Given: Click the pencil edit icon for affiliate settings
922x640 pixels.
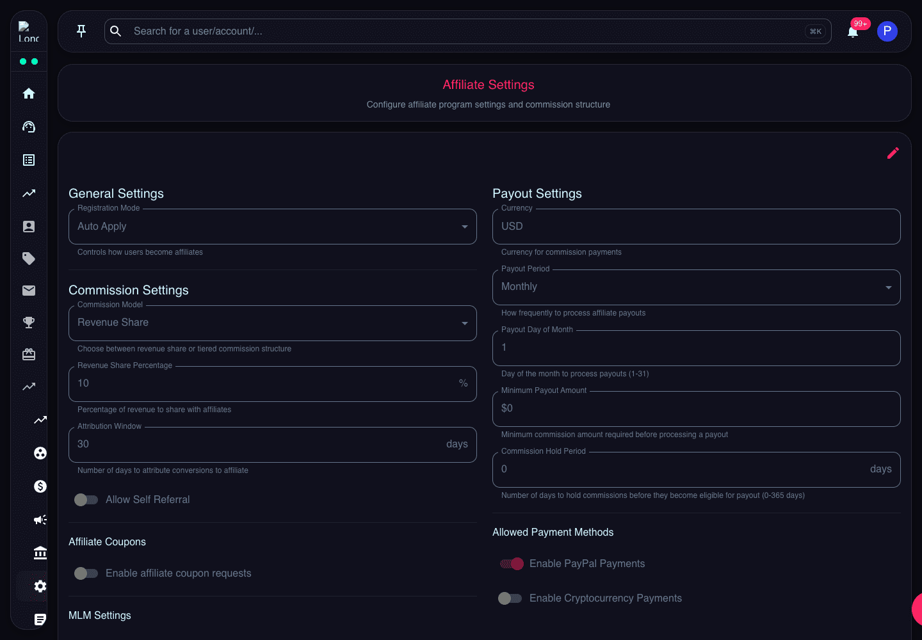Looking at the screenshot, I should (x=893, y=153).
